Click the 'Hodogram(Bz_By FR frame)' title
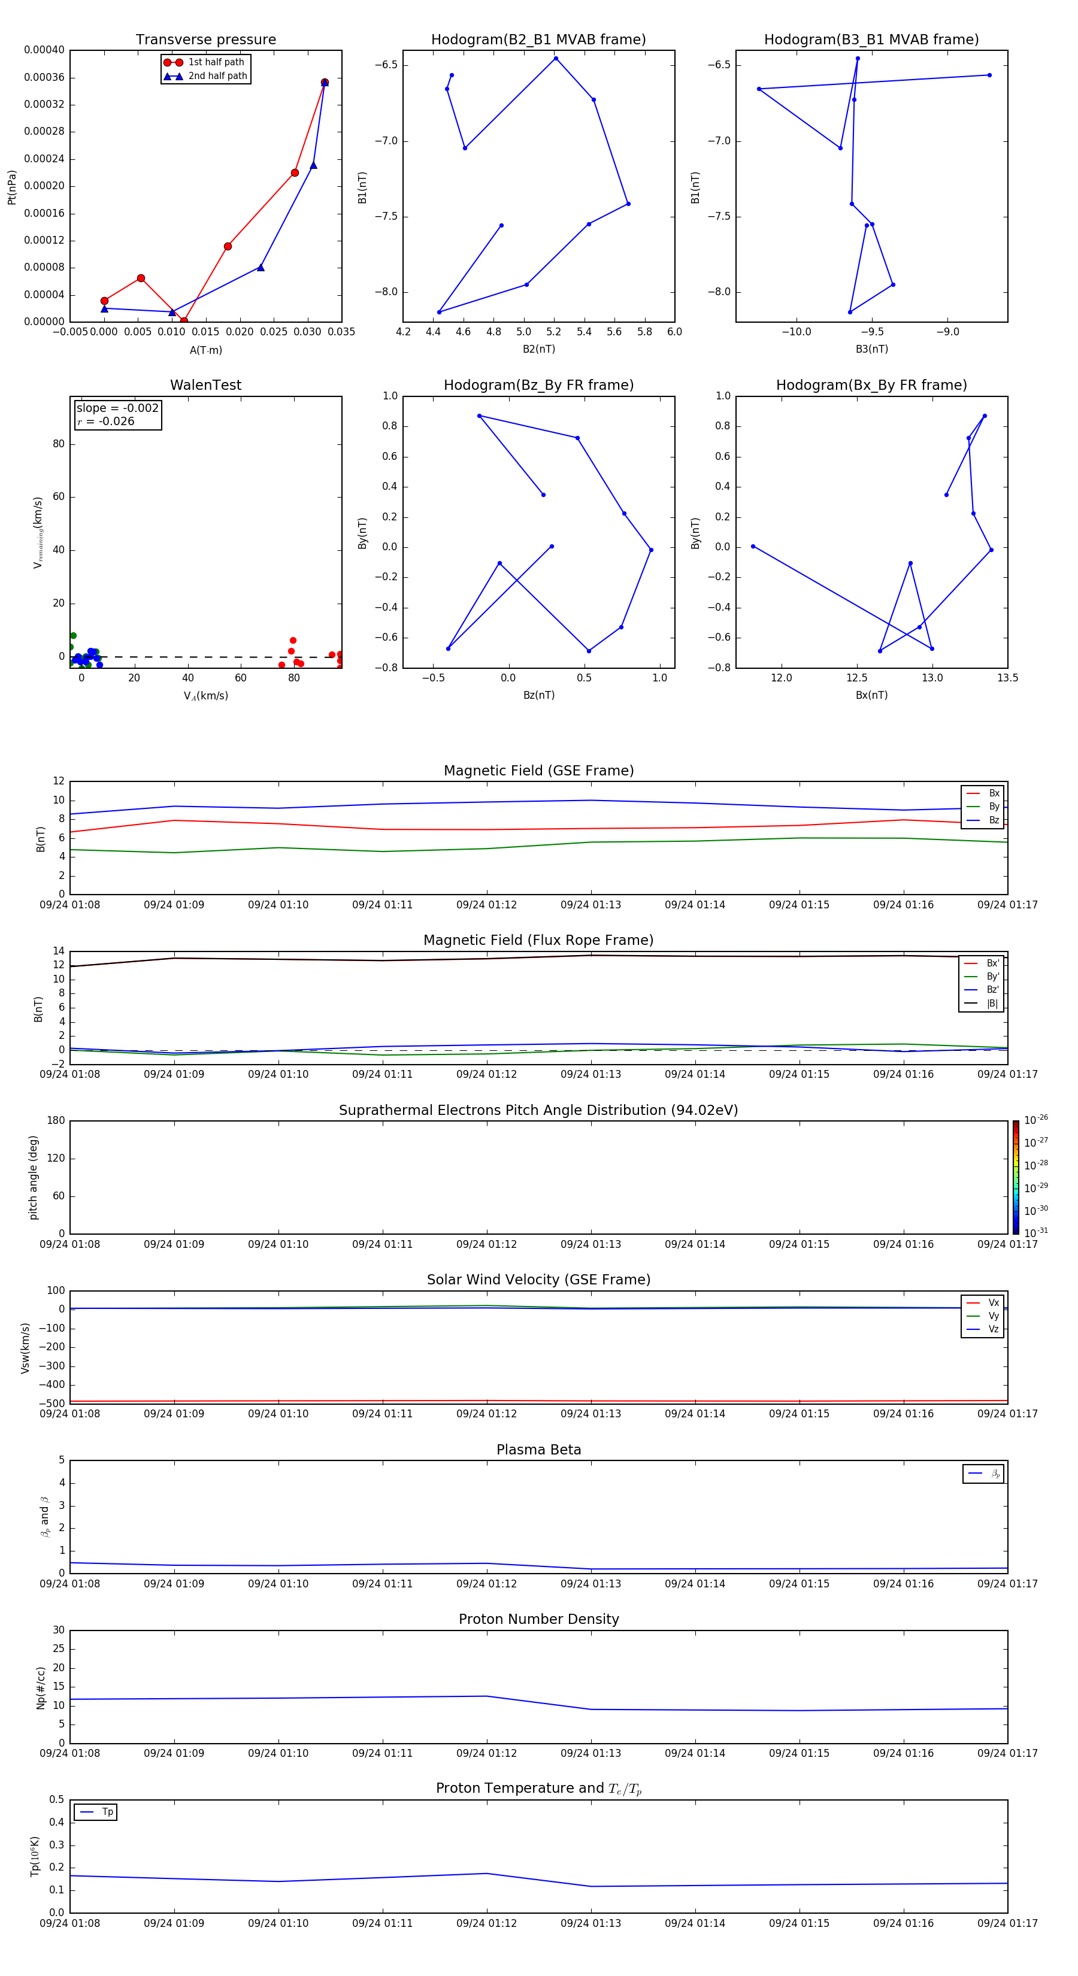Screen dimensions: 1078x1976 [538, 385]
